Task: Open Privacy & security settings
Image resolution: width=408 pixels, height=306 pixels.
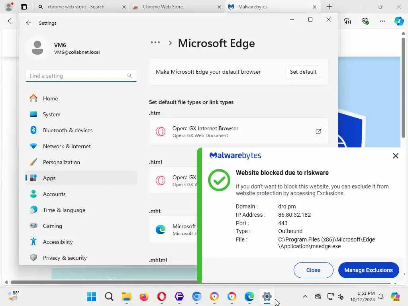Action: 81,258
